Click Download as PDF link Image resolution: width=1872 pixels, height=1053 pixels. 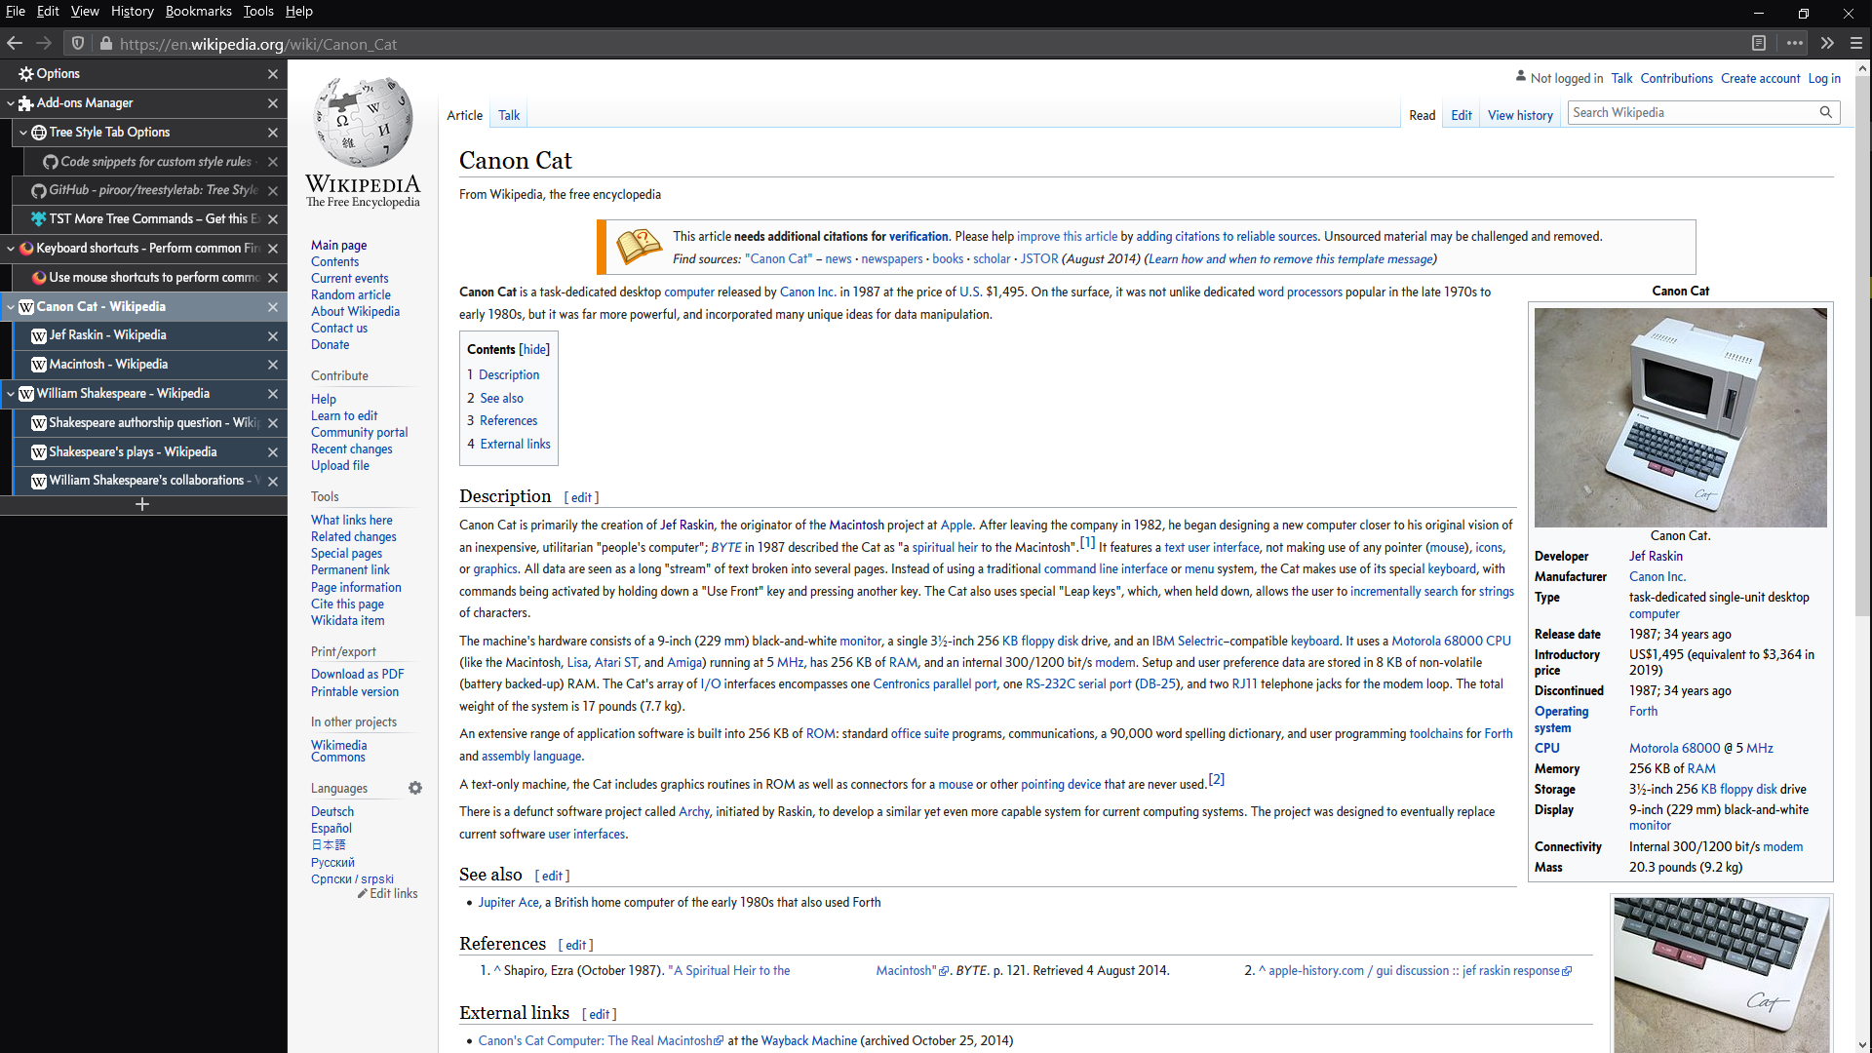coord(357,674)
